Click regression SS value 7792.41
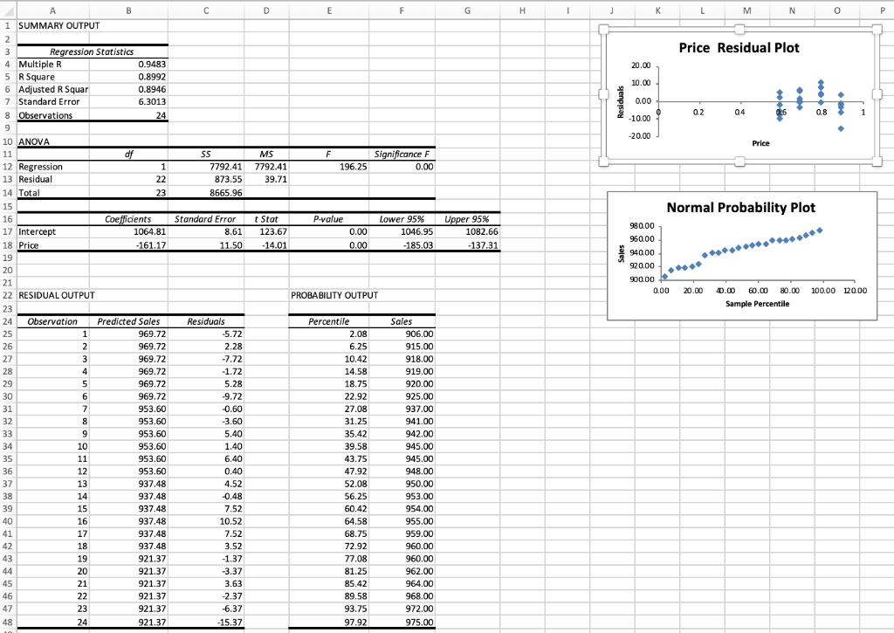This screenshot has width=894, height=633. point(206,167)
